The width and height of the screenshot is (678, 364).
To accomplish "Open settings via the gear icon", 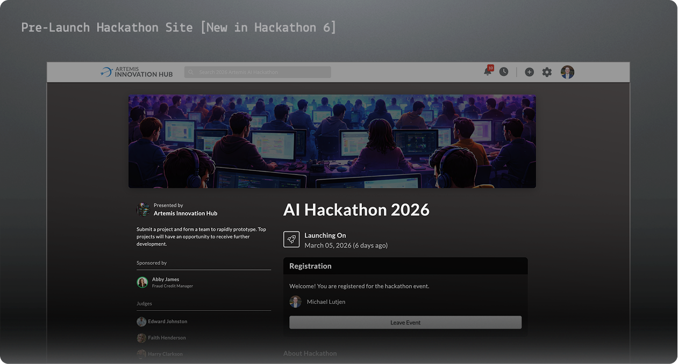I will 547,71.
